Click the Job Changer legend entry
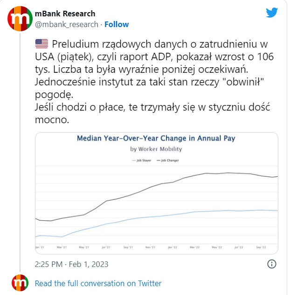 click(168, 161)
